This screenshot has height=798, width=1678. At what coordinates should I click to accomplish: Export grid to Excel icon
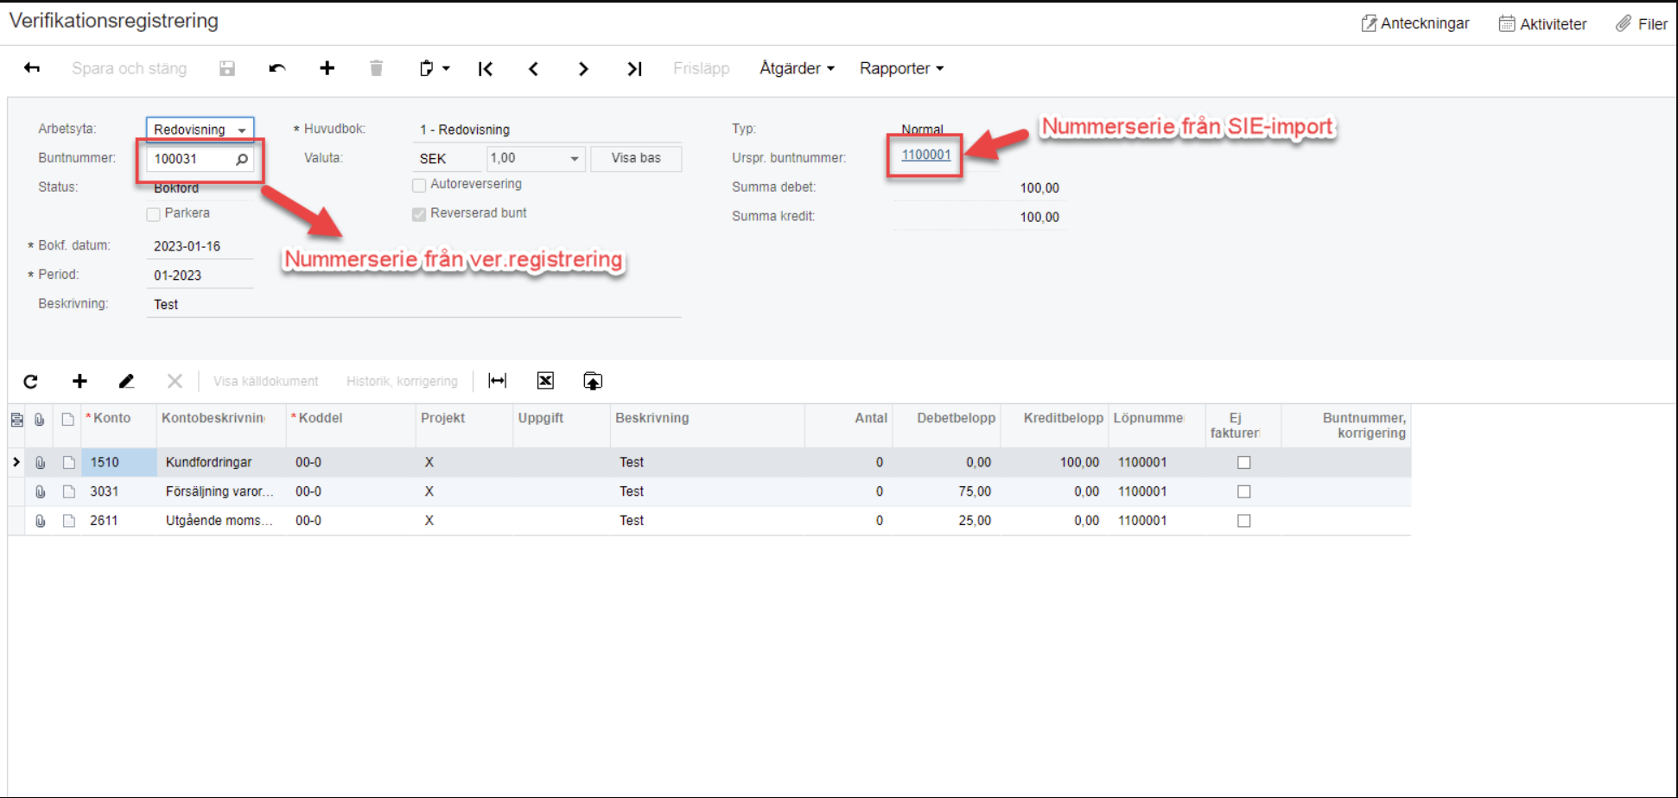tap(545, 381)
